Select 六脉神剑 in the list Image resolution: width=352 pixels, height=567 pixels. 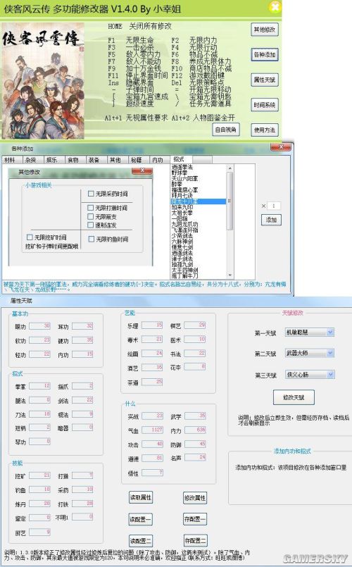(182, 242)
